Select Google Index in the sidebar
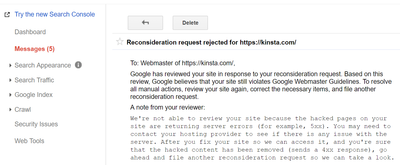The width and height of the screenshot is (400, 165). (33, 95)
